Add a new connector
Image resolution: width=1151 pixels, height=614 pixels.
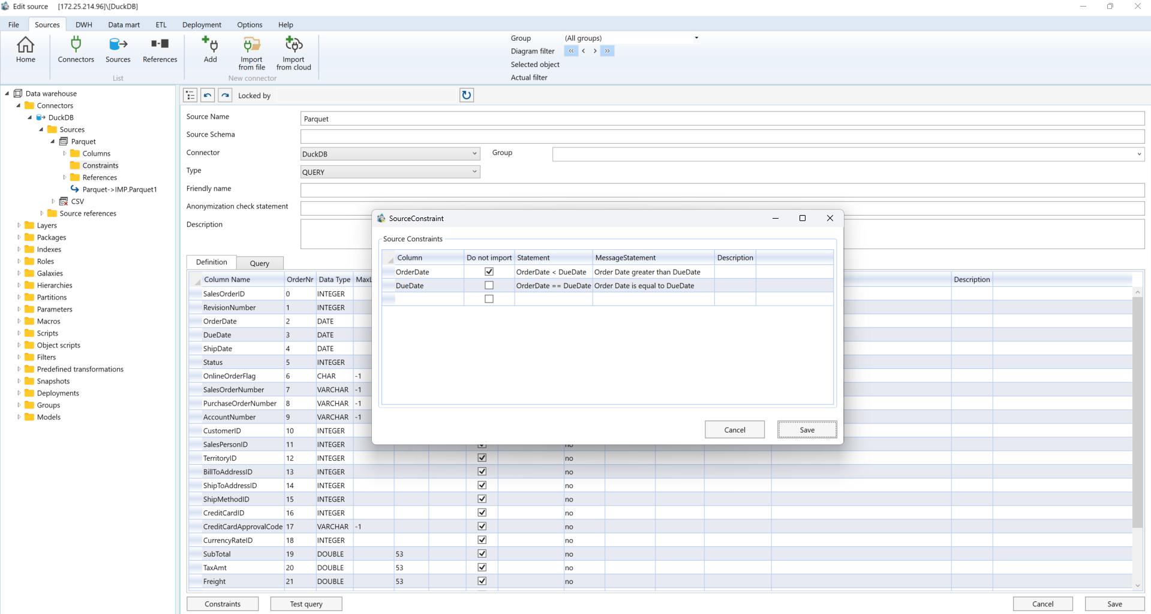tap(210, 50)
